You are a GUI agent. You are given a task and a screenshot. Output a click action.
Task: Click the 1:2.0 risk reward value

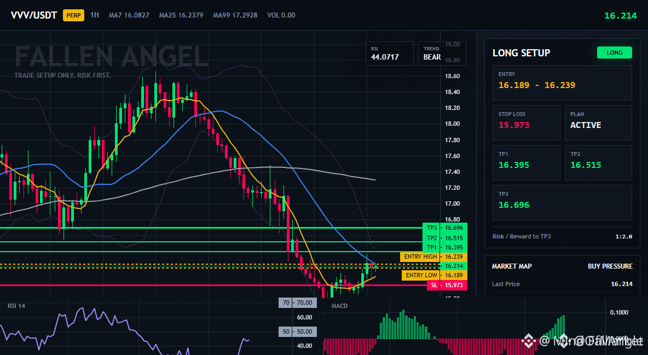point(623,237)
